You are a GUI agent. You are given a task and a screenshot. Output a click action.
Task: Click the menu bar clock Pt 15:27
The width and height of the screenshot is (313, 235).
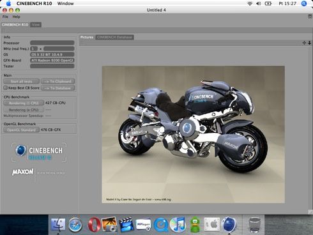coord(287,3)
